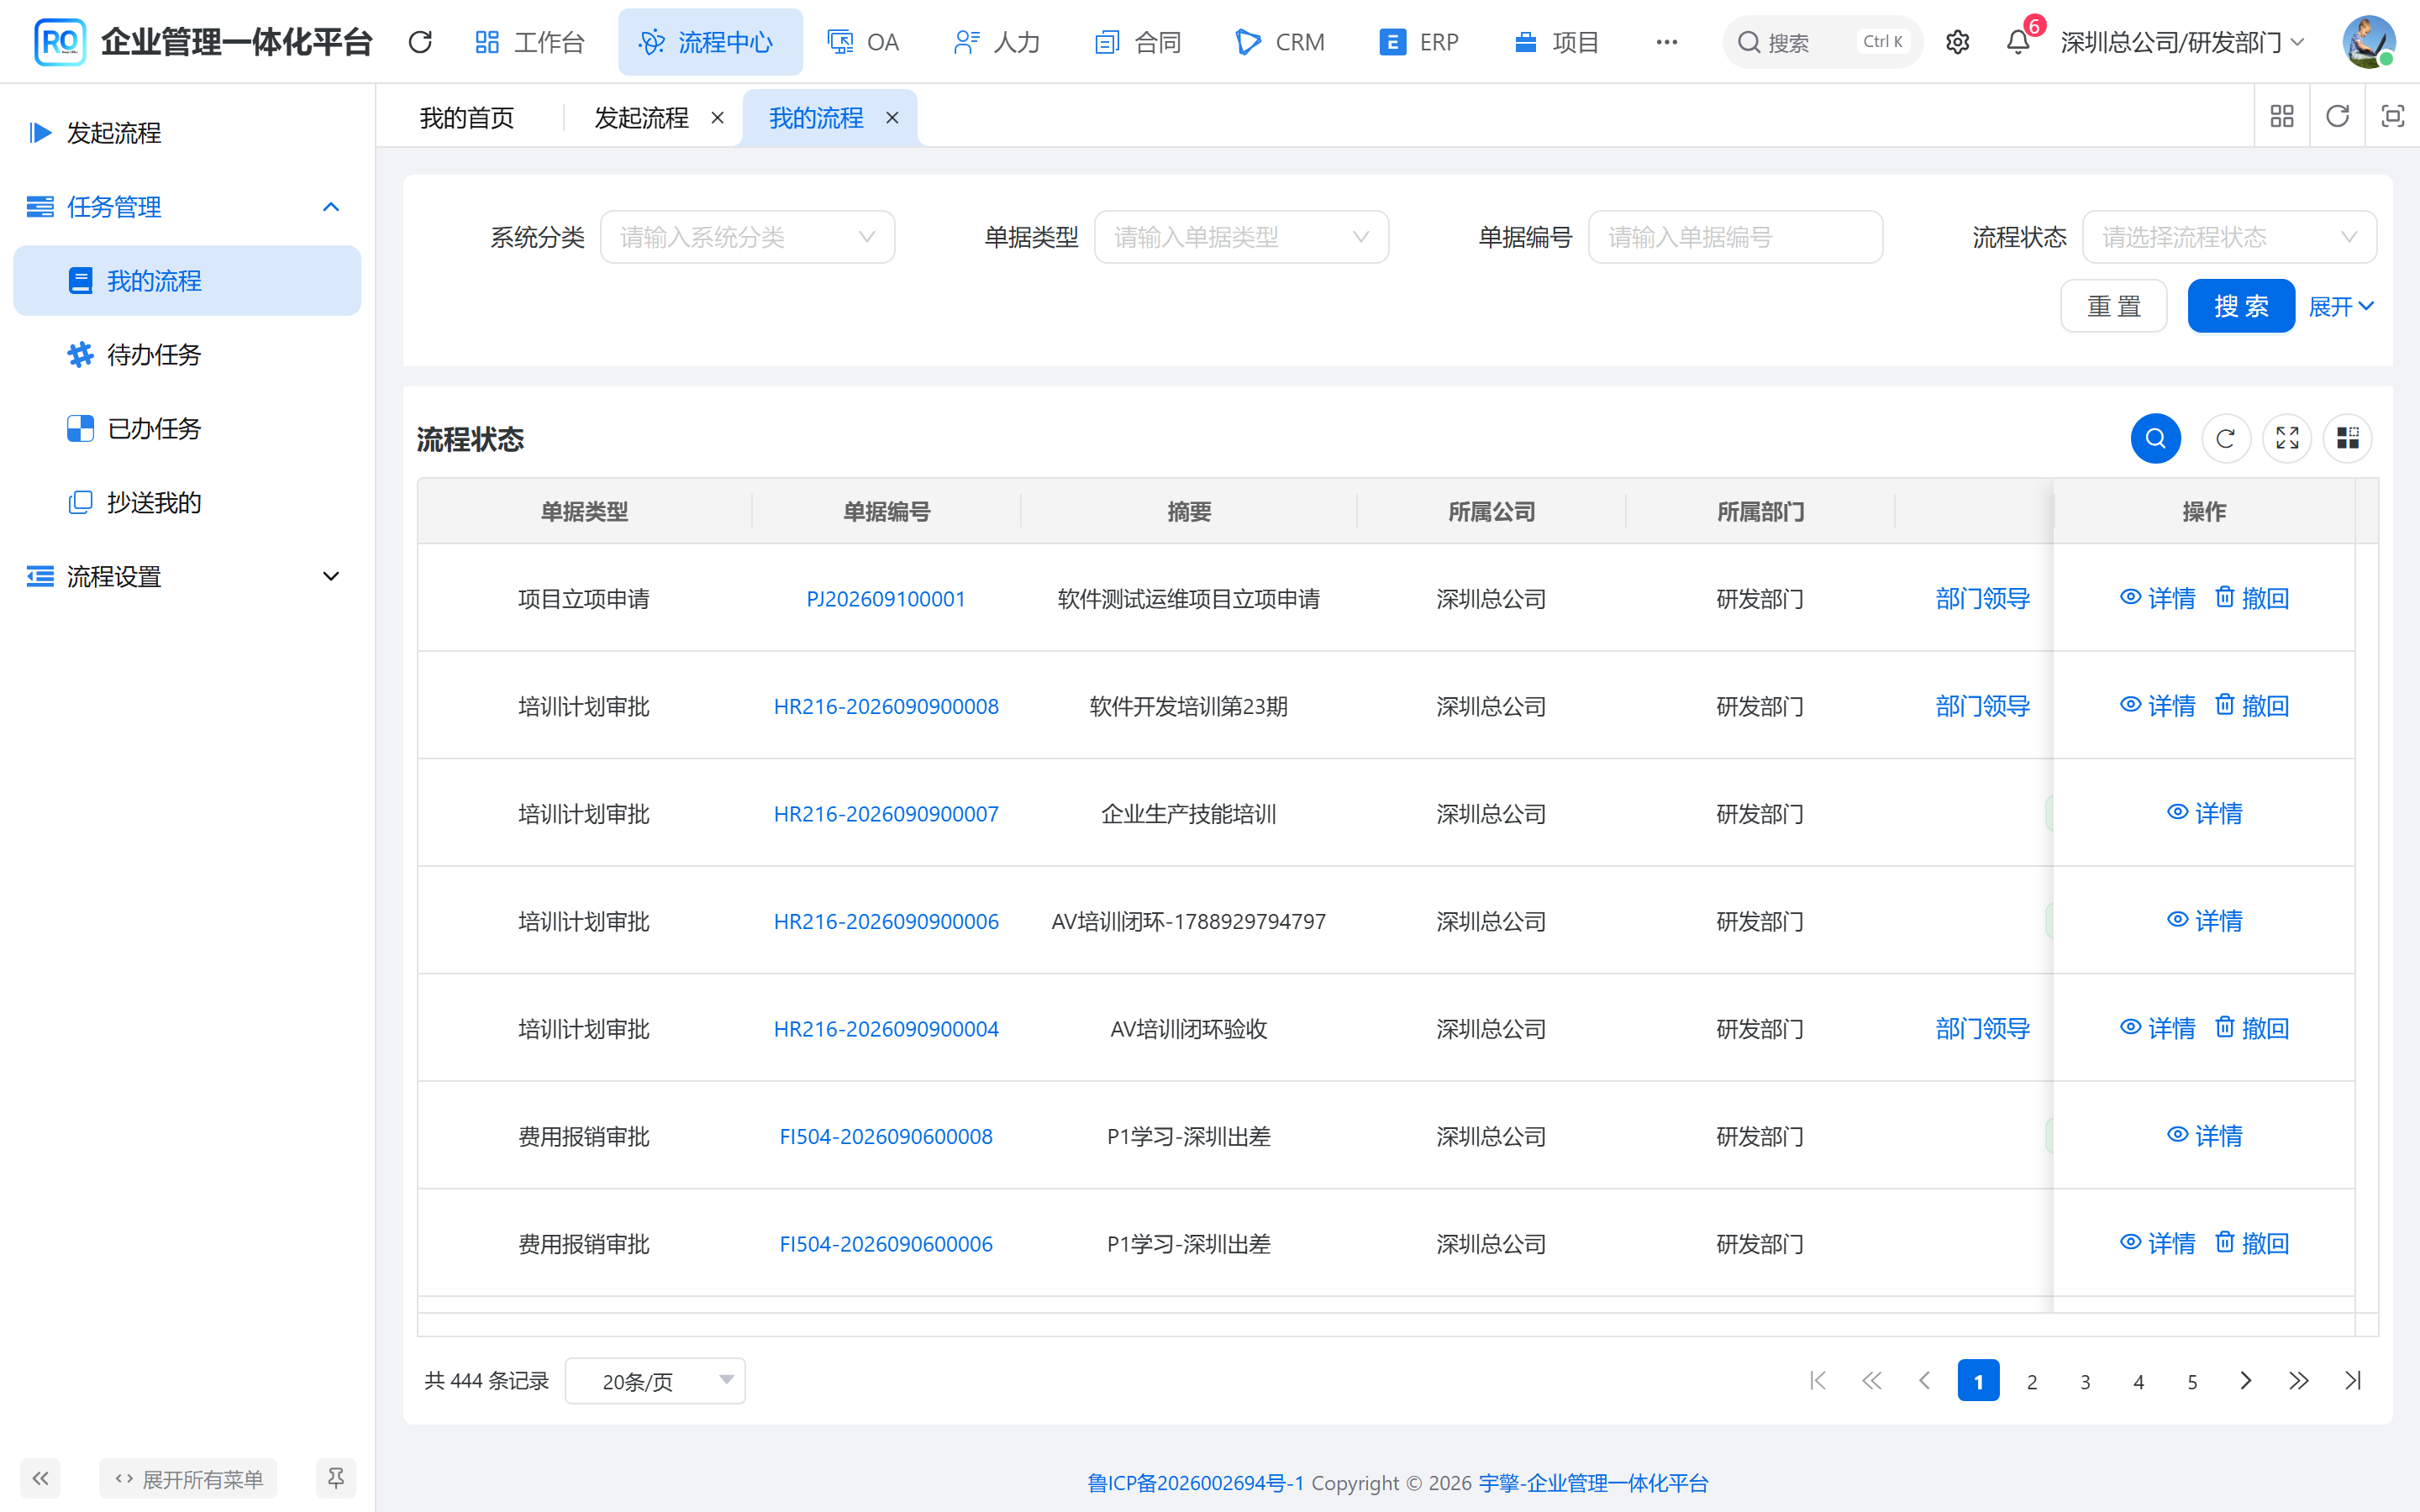Toggle content fullscreen icon in tab bar

(x=2392, y=117)
